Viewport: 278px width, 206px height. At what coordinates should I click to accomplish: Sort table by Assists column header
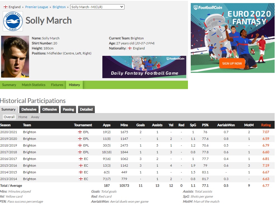[157, 125]
